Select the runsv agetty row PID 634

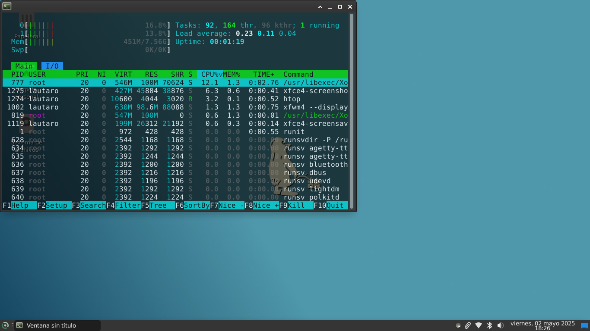coord(175,148)
